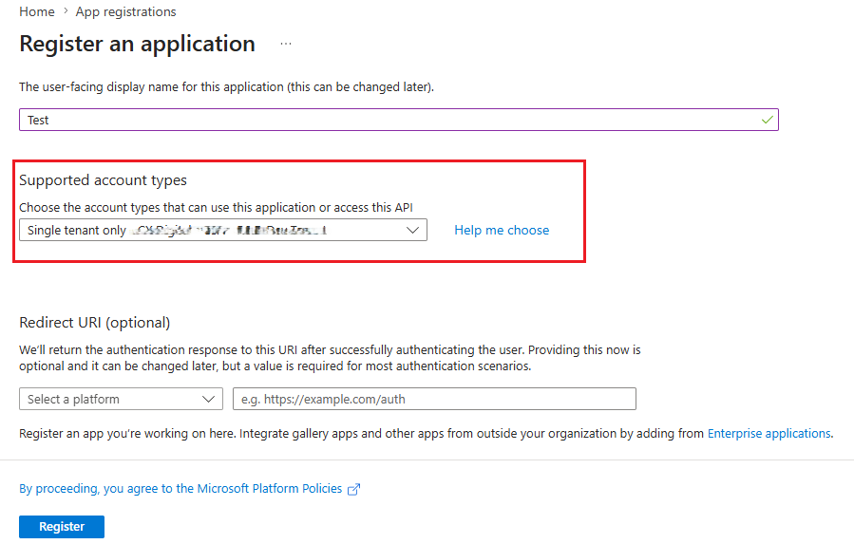This screenshot has width=854, height=544.
Task: Click the Supported account types heading
Action: (103, 180)
